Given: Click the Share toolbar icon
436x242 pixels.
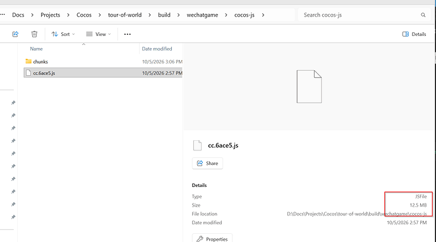Looking at the screenshot, I should click(x=15, y=34).
